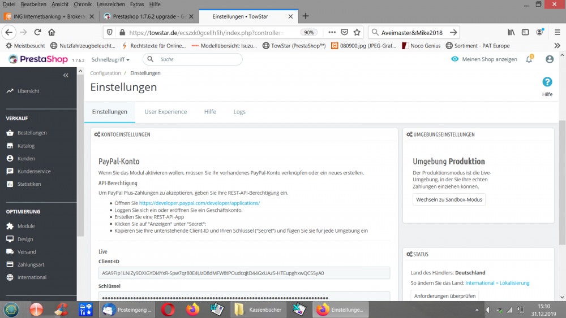This screenshot has height=318, width=566.
Task: Open Design in sidebar
Action: click(19, 239)
